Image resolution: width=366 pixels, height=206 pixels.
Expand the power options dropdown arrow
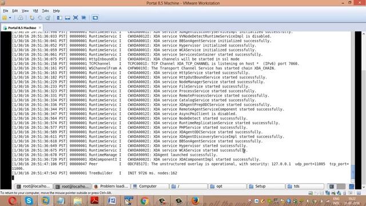(10, 18)
